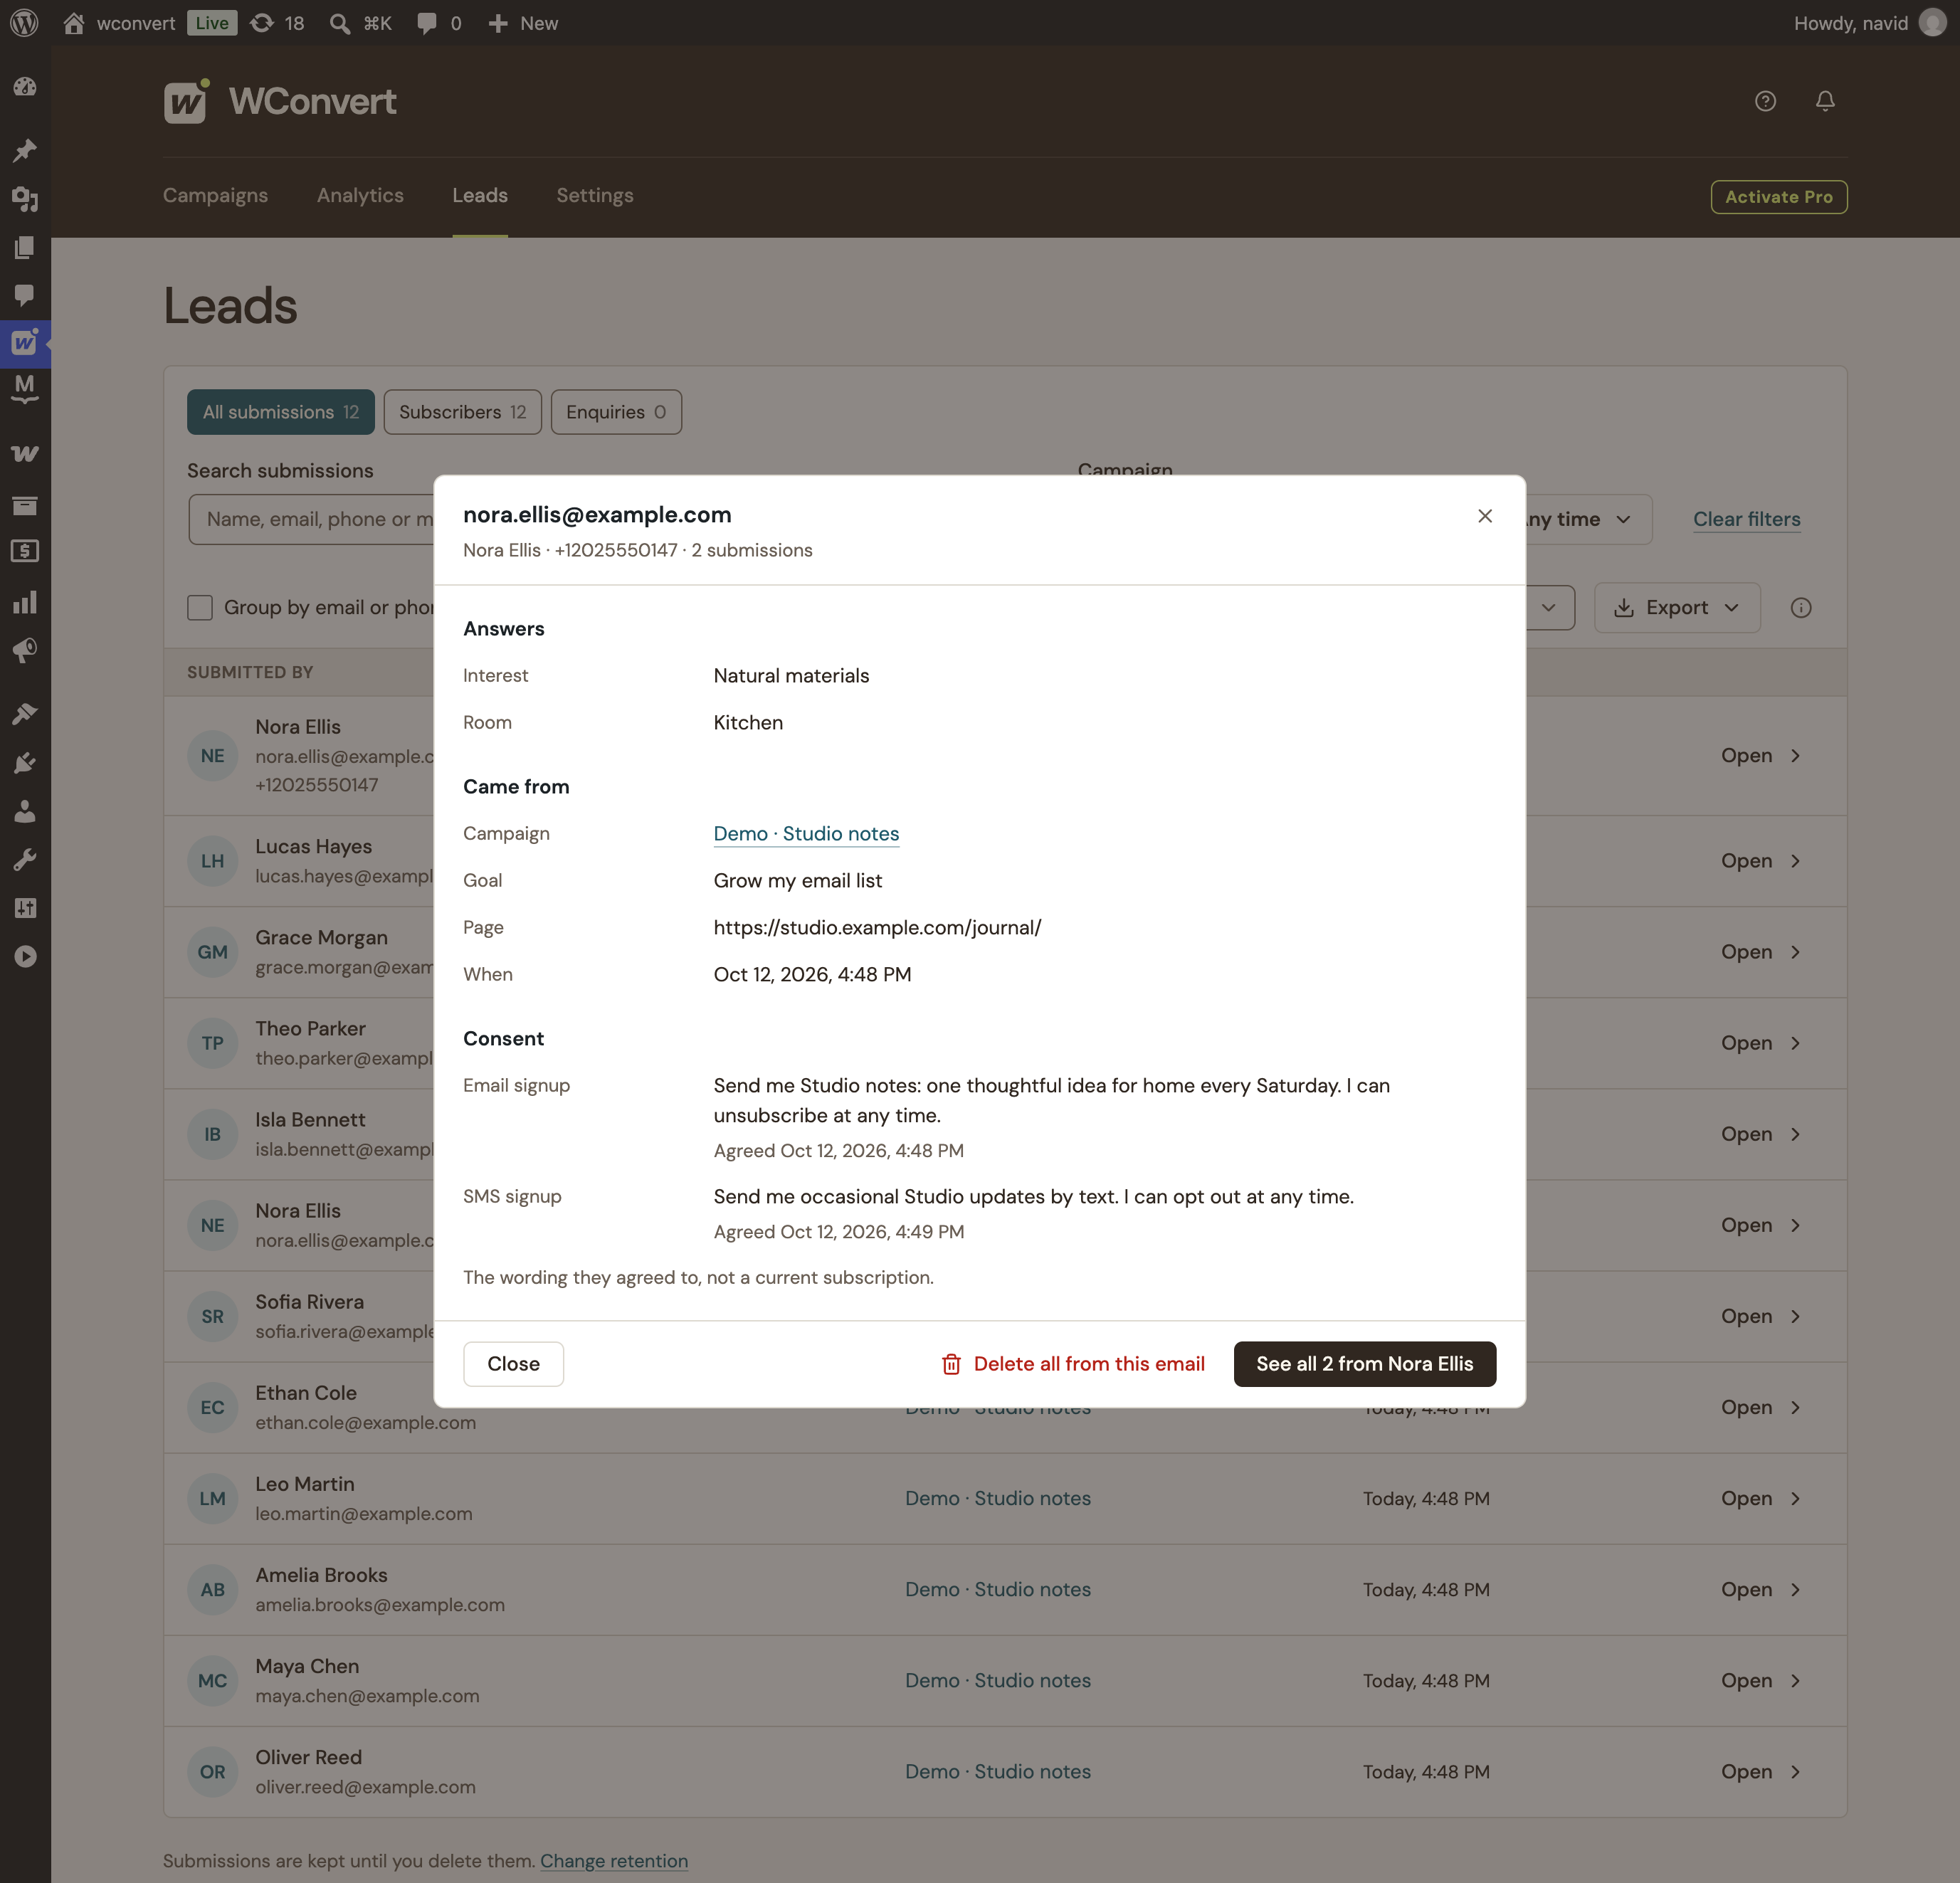Click the WConvert logo

click(x=281, y=101)
